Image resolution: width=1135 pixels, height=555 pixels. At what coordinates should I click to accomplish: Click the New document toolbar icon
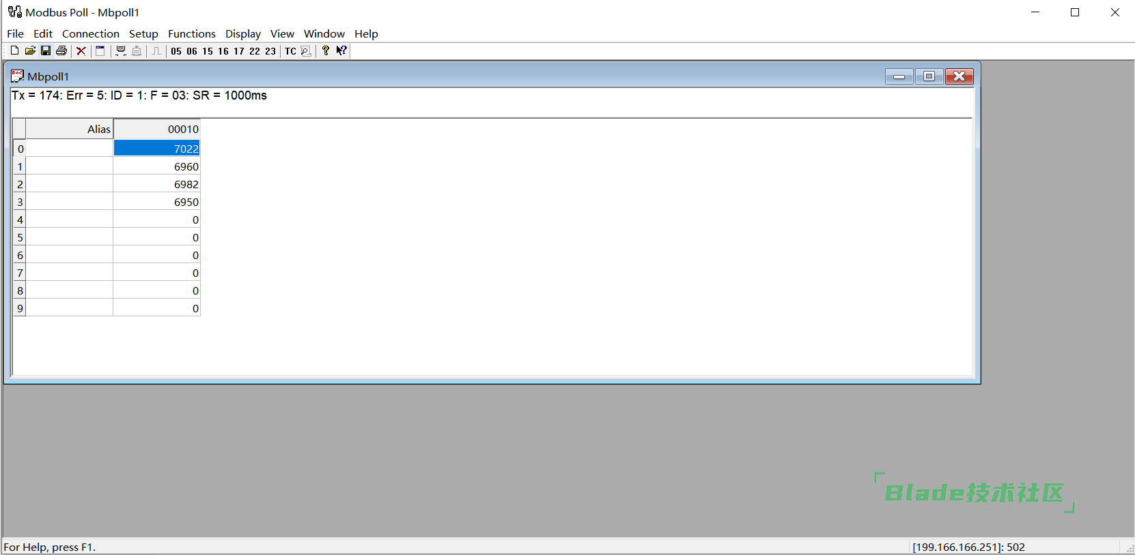pos(14,51)
